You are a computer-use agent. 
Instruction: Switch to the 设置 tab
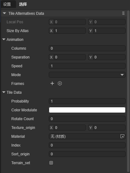coord(7,4)
